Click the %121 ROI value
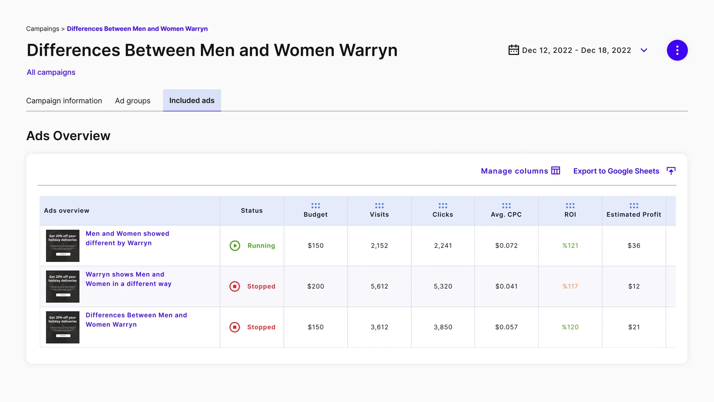This screenshot has width=714, height=402. point(570,246)
